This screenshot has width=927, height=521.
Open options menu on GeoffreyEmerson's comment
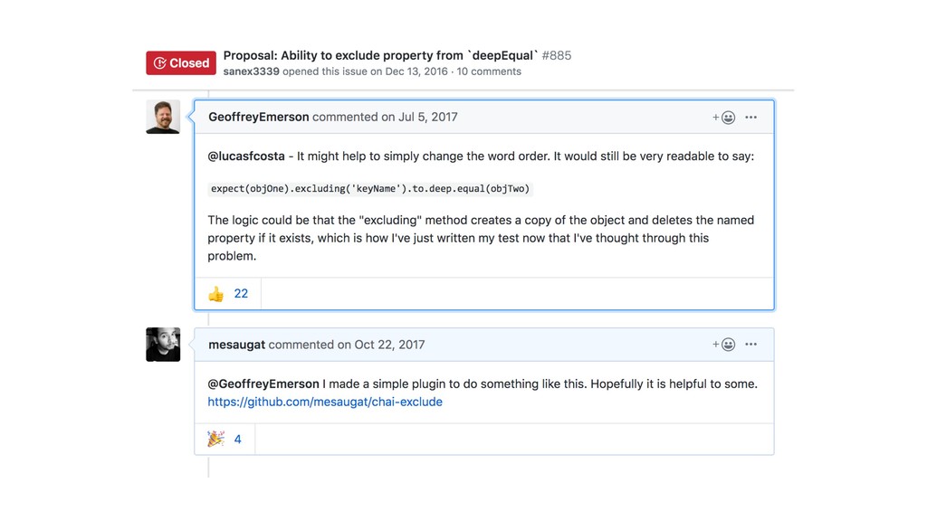tap(750, 118)
